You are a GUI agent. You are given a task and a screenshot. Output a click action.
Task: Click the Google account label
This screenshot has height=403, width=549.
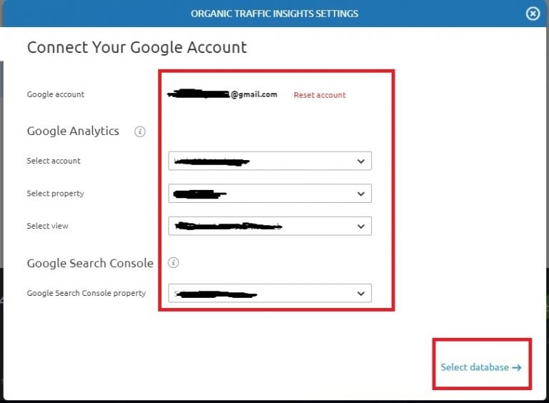click(x=55, y=94)
